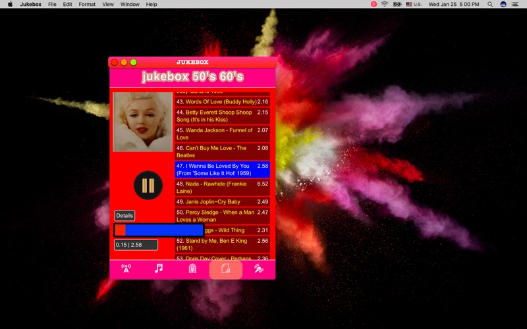
Task: Open the Format menu
Action: (87, 5)
